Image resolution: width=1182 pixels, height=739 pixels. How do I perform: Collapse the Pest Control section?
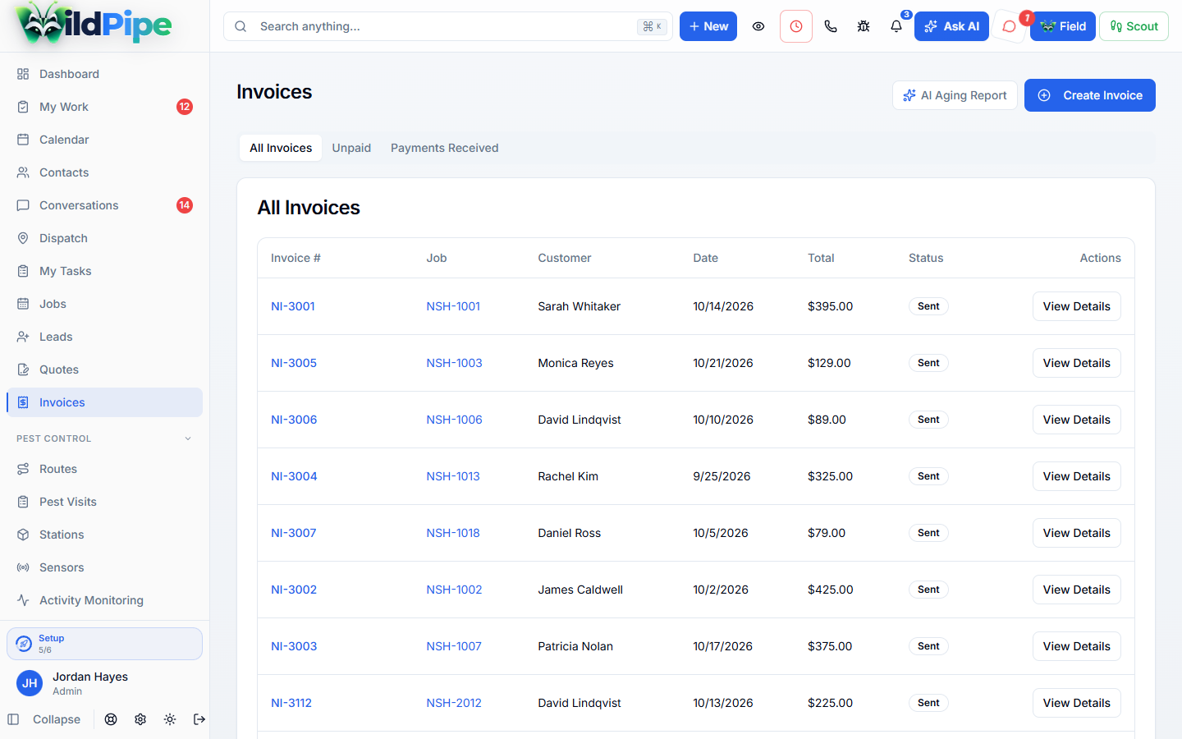pos(104,438)
